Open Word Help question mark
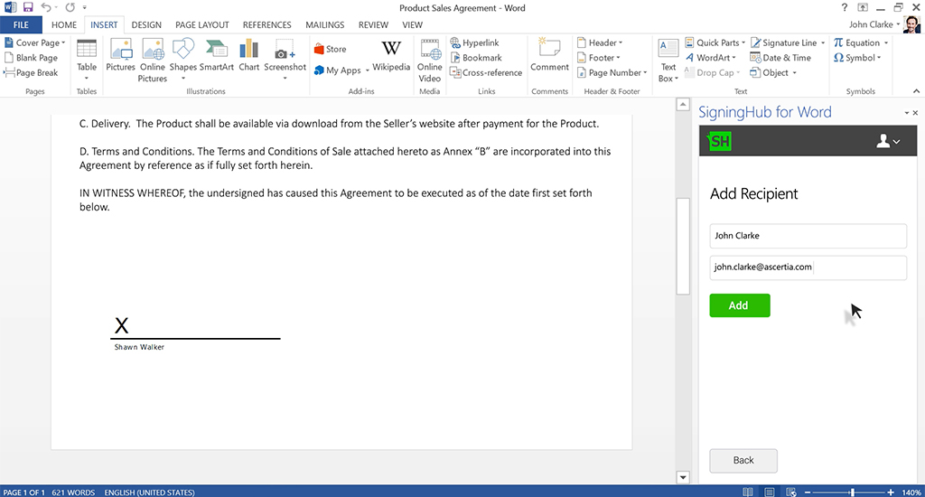This screenshot has height=497, width=925. (x=845, y=7)
